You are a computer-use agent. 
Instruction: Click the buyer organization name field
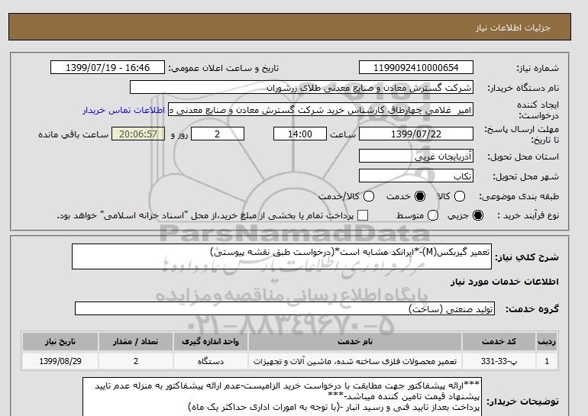[x=302, y=87]
